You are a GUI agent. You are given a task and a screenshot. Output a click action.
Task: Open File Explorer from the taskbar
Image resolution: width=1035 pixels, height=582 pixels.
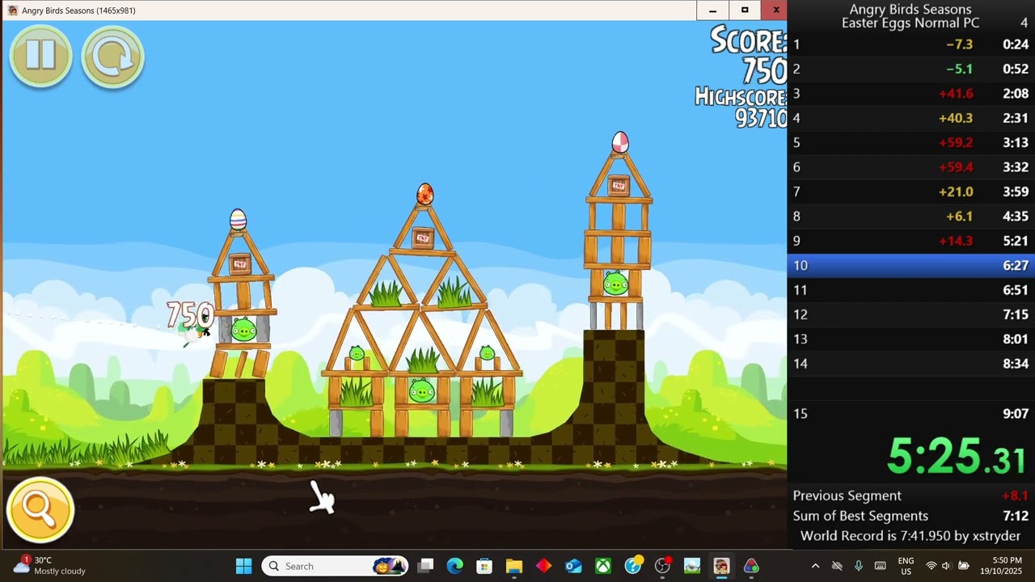513,566
